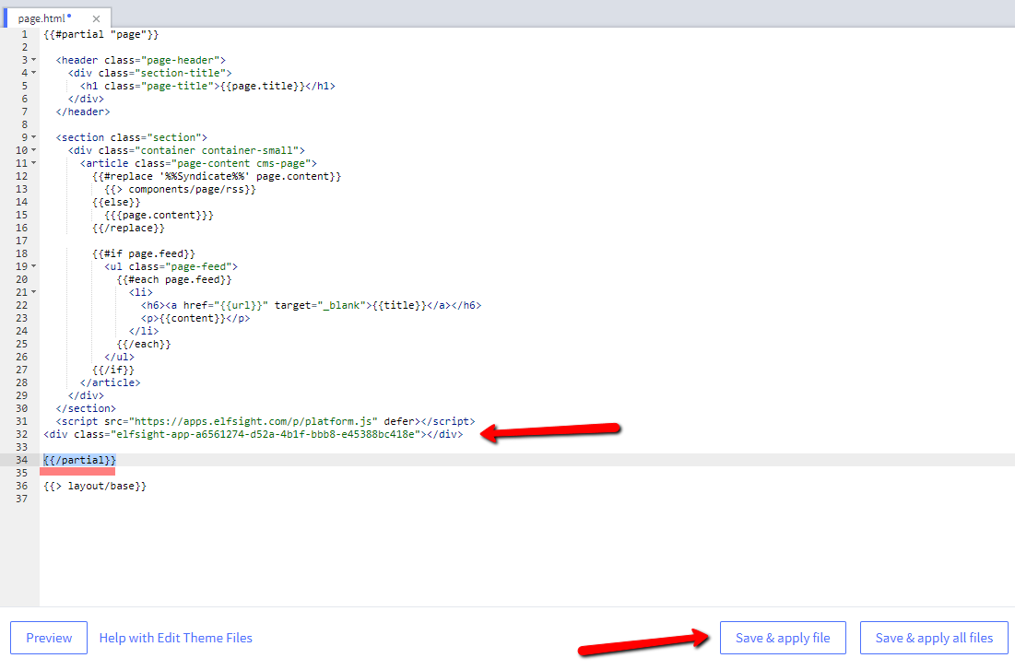The height and width of the screenshot is (670, 1015).
Task: Click the elfsight-app div line
Action: (254, 434)
